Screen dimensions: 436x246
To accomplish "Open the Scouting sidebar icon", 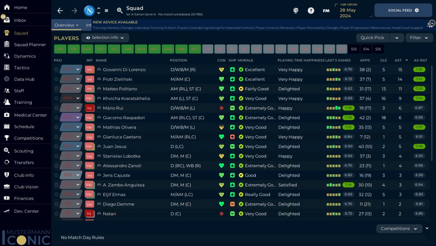I will [7, 151].
